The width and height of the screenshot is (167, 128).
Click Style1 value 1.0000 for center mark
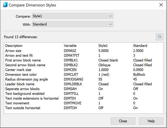pos(103,70)
